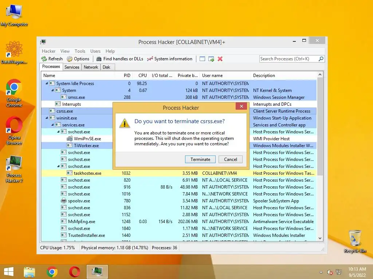Click the warning icon in dialog

(124, 124)
